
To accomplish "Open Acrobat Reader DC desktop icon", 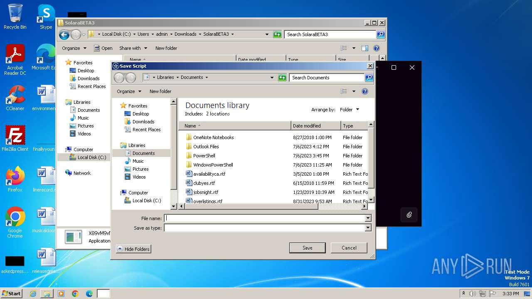I will pyautogui.click(x=15, y=60).
